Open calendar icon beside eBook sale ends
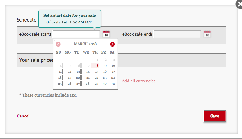Image resolution: width=242 pixels, height=139 pixels. pos(207,34)
